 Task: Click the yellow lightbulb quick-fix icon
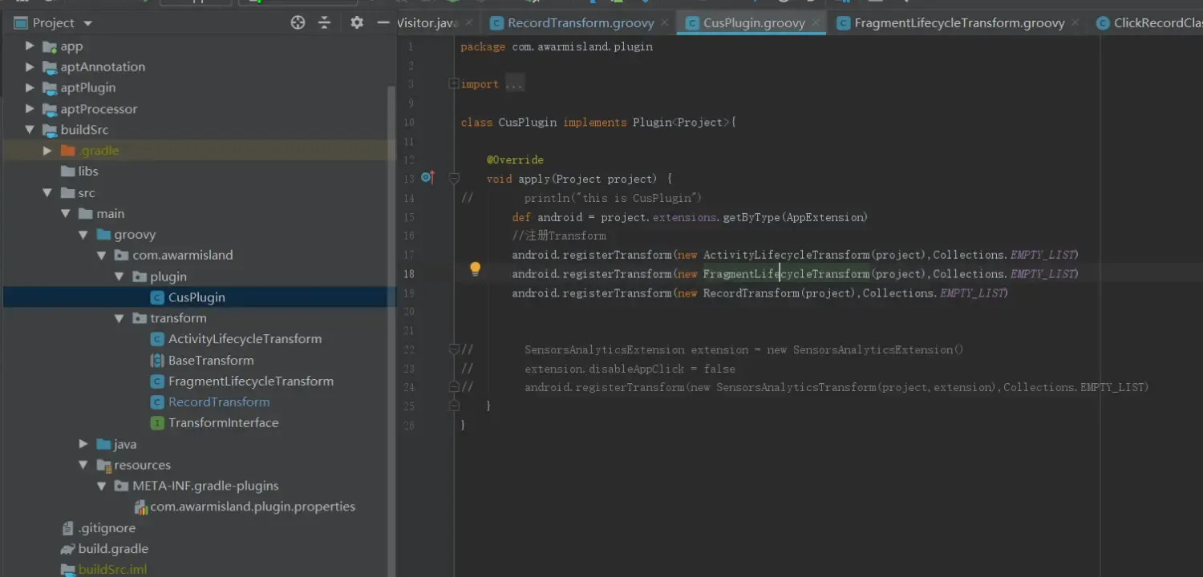point(475,269)
